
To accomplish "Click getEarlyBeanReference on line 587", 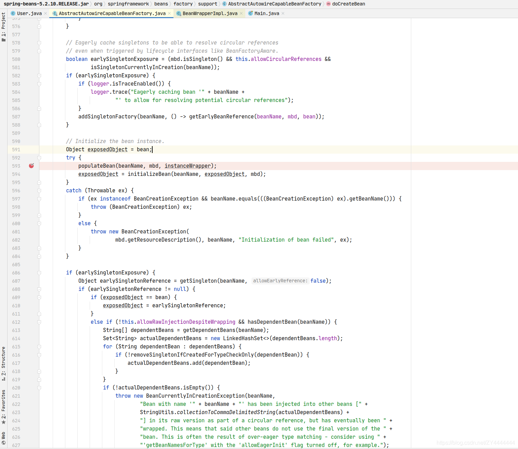I will pos(221,117).
